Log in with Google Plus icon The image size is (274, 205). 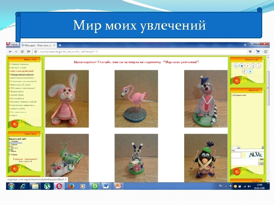(x=244, y=71)
